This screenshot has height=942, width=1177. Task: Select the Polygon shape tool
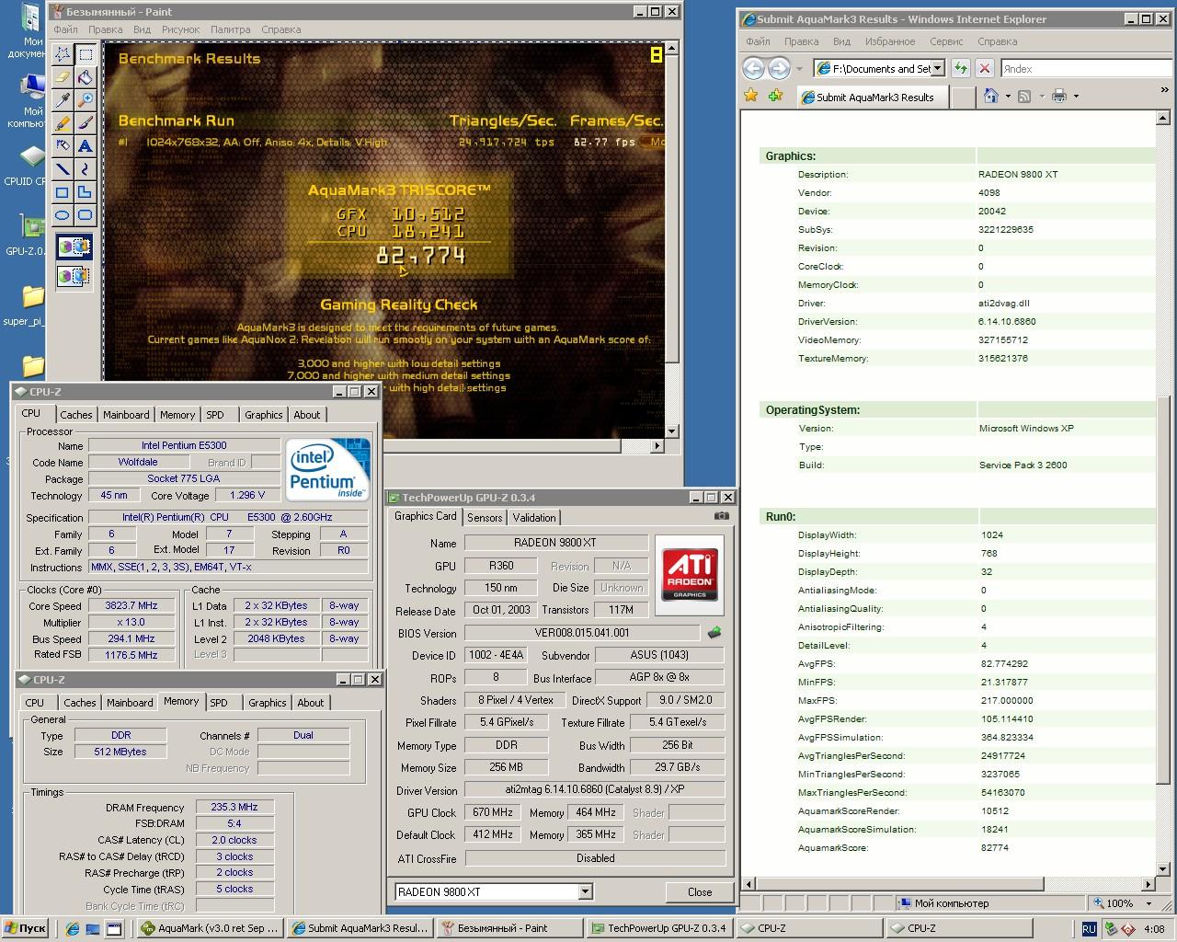(x=85, y=192)
